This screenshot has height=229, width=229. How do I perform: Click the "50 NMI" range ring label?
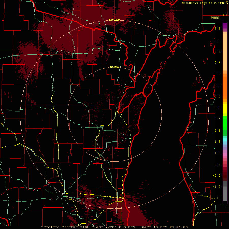point(114,67)
